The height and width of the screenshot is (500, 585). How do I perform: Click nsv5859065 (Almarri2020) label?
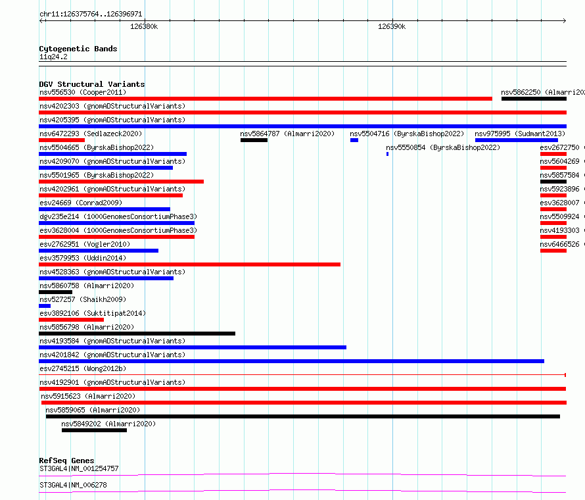pyautogui.click(x=93, y=410)
